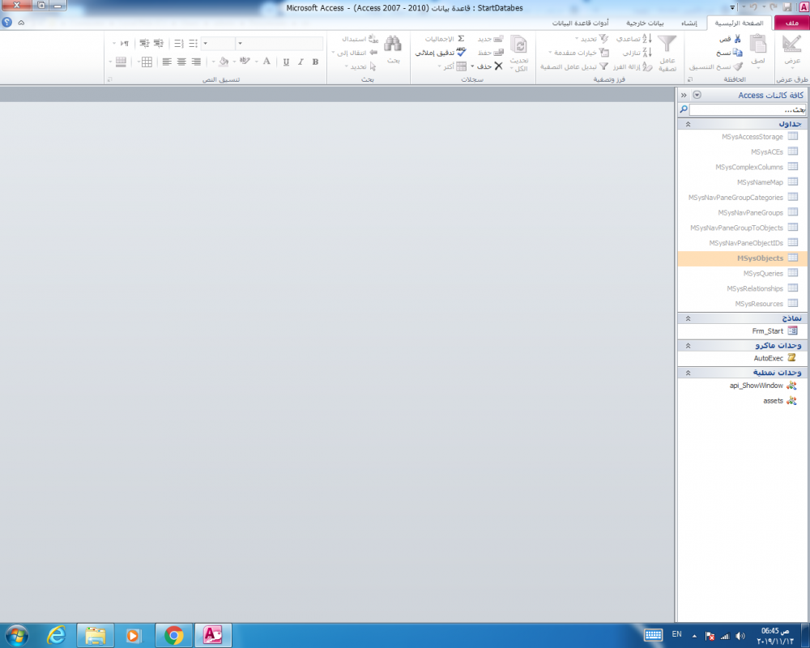Click the Delete (حذف) X icon

pyautogui.click(x=498, y=66)
